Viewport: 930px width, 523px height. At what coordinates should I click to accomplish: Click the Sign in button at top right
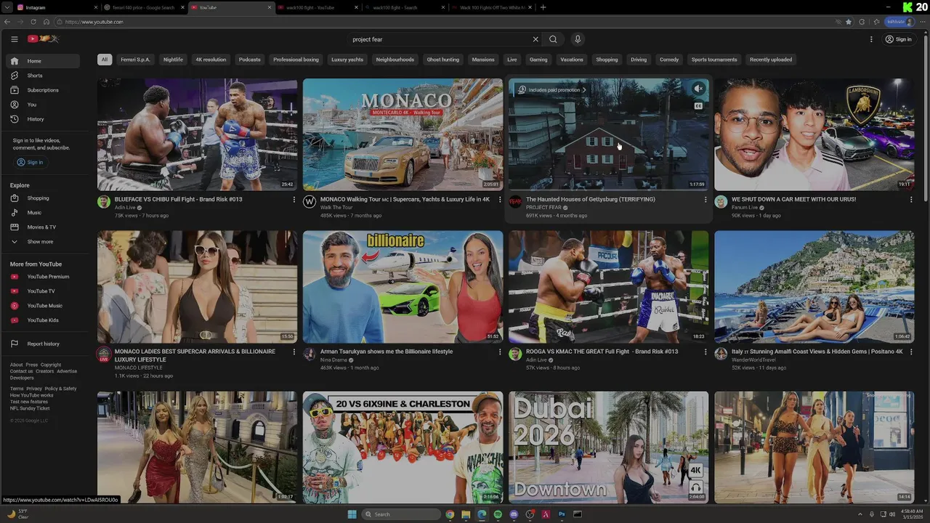tap(899, 39)
